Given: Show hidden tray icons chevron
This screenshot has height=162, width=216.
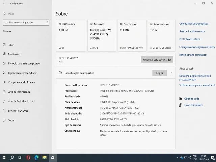Looking at the screenshot, I should (178, 158).
